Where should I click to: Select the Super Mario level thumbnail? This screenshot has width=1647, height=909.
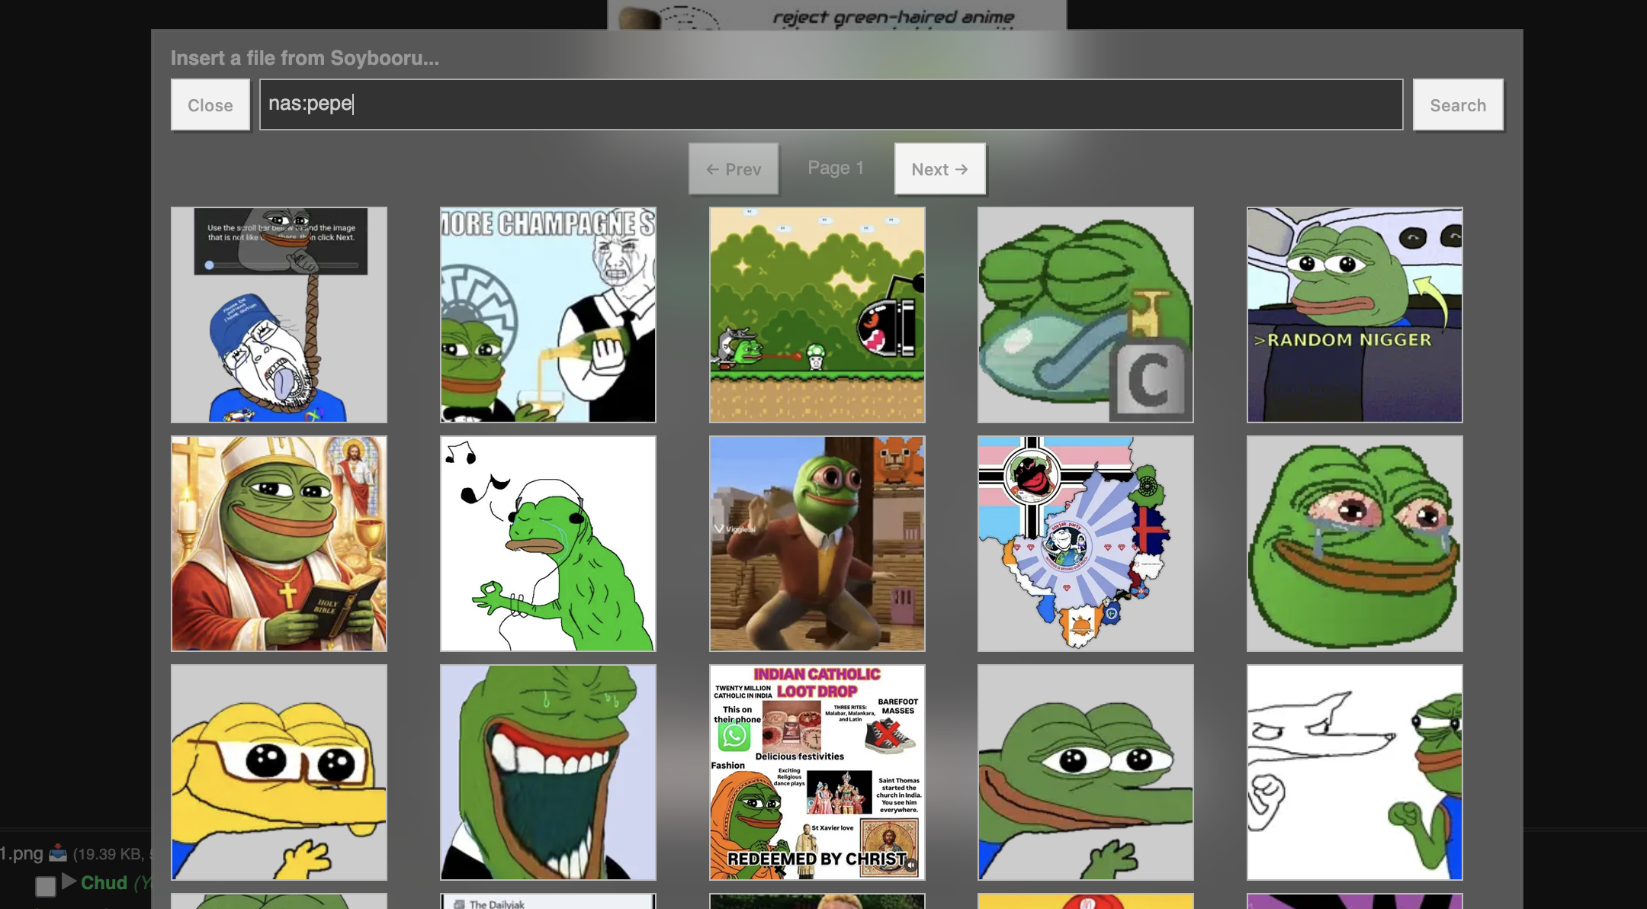(817, 314)
